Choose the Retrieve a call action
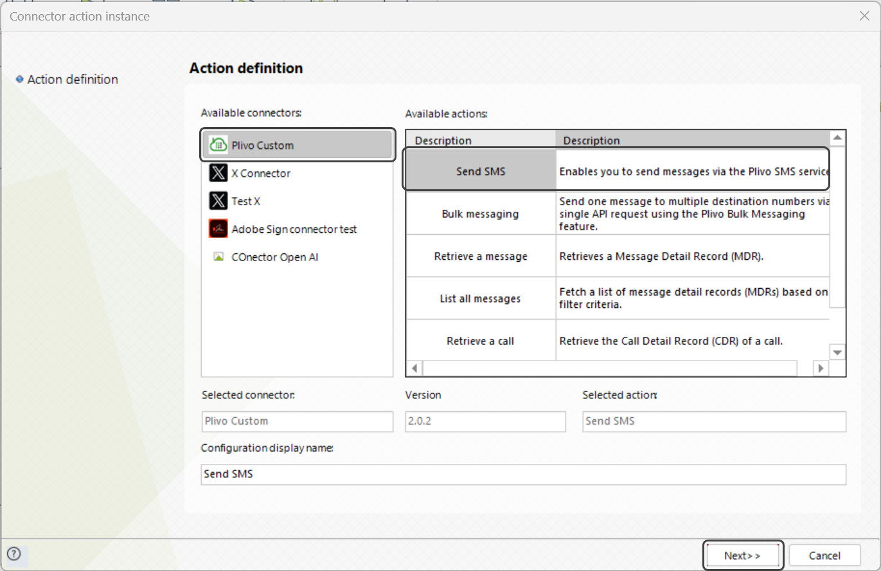Screen dimensions: 881x571 [481, 340]
